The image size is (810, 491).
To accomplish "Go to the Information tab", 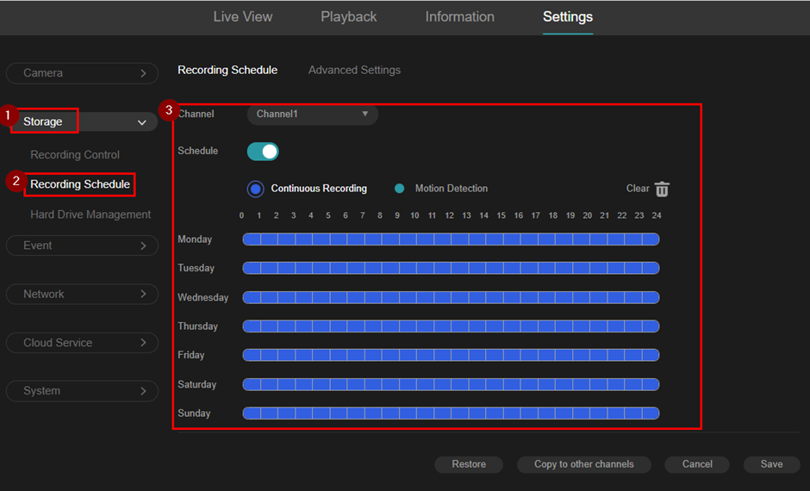I will click(x=460, y=17).
